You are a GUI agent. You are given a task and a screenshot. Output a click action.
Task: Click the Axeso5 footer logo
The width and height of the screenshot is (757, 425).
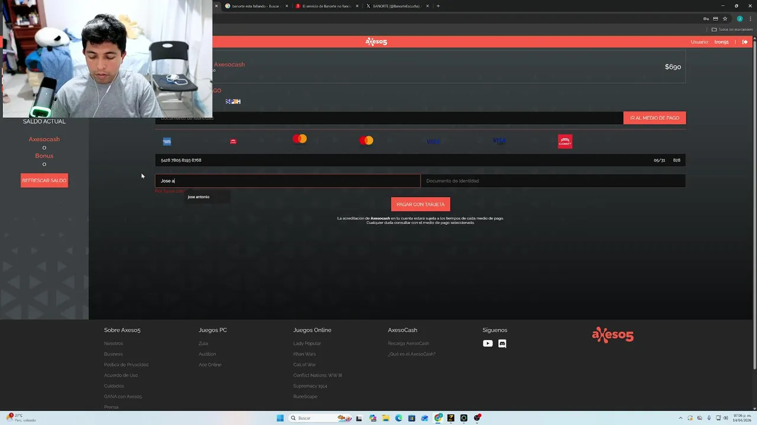613,335
